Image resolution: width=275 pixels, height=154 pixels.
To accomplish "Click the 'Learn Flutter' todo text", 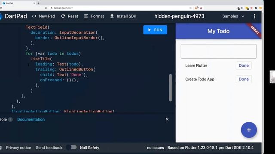I will click(196, 65).
